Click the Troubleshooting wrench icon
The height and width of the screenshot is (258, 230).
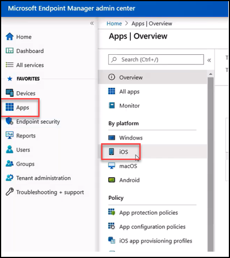click(10, 192)
